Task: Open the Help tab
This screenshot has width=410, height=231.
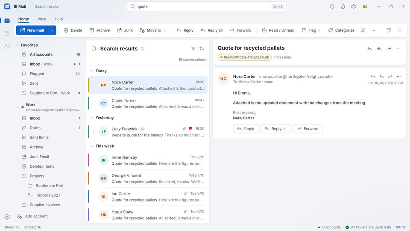Action: [x=59, y=19]
